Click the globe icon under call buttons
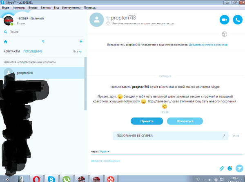This screenshot has height=185, width=245. pos(224,34)
